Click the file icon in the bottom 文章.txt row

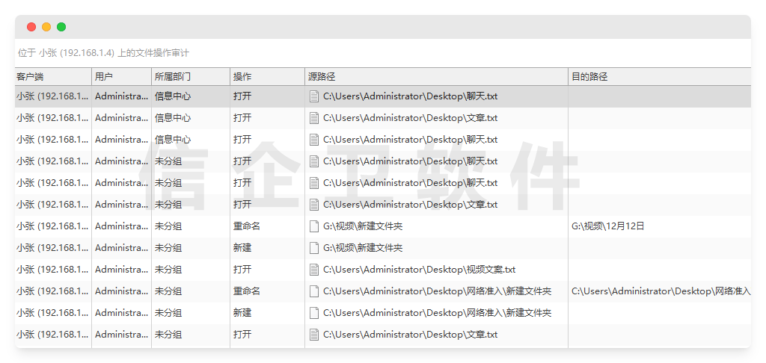point(314,335)
